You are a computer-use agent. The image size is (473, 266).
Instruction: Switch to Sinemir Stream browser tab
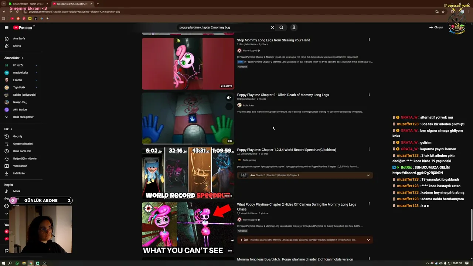[28, 4]
